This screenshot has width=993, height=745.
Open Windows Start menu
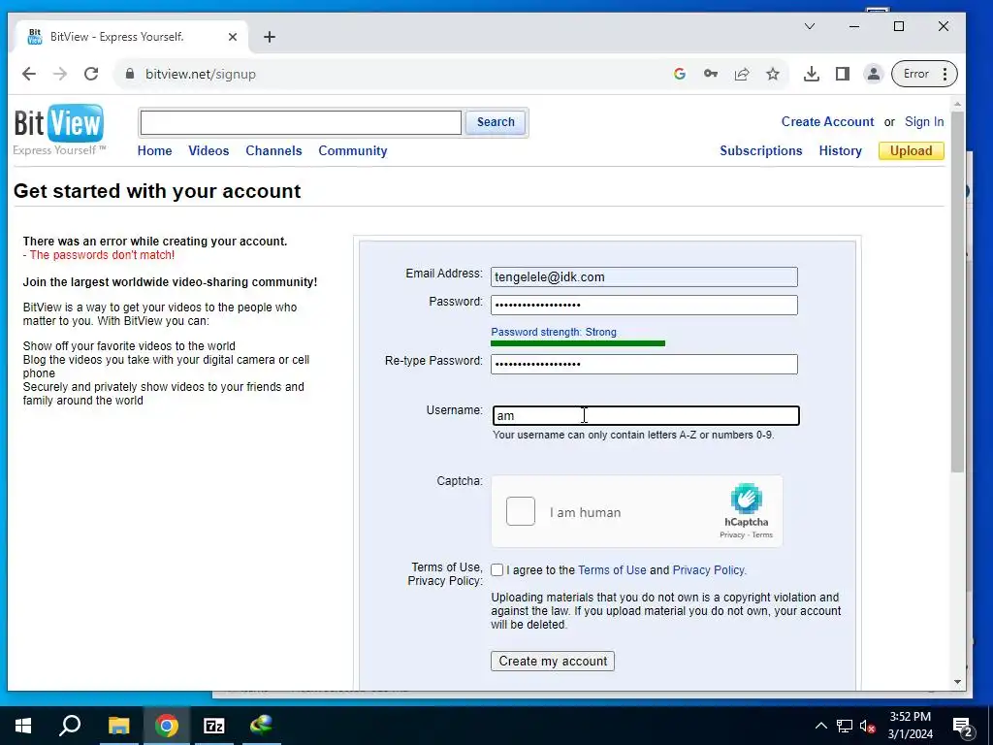(x=23, y=726)
